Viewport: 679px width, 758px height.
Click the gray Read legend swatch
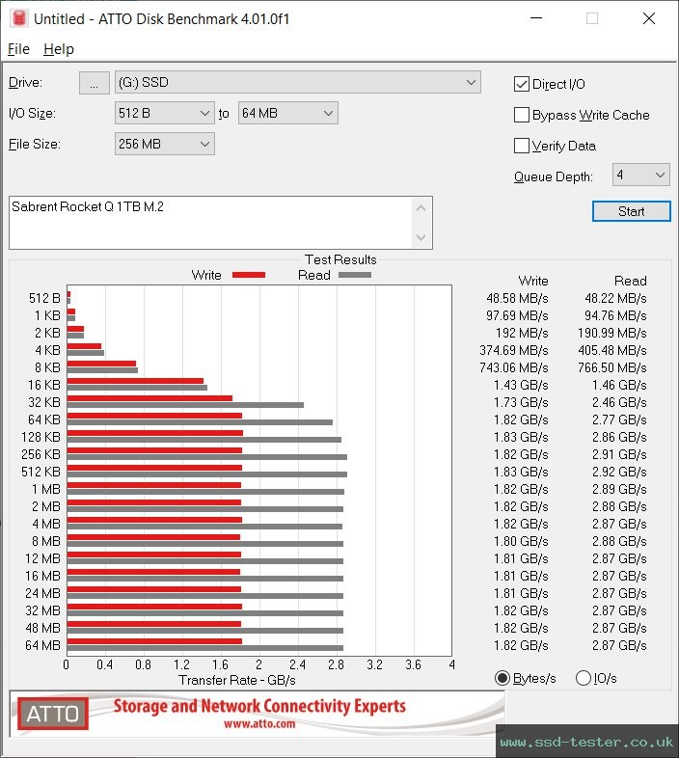point(355,275)
